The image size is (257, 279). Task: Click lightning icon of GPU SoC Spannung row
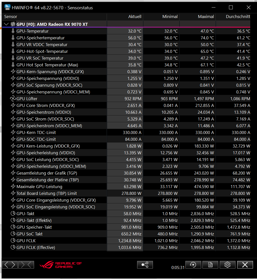coord(13,85)
